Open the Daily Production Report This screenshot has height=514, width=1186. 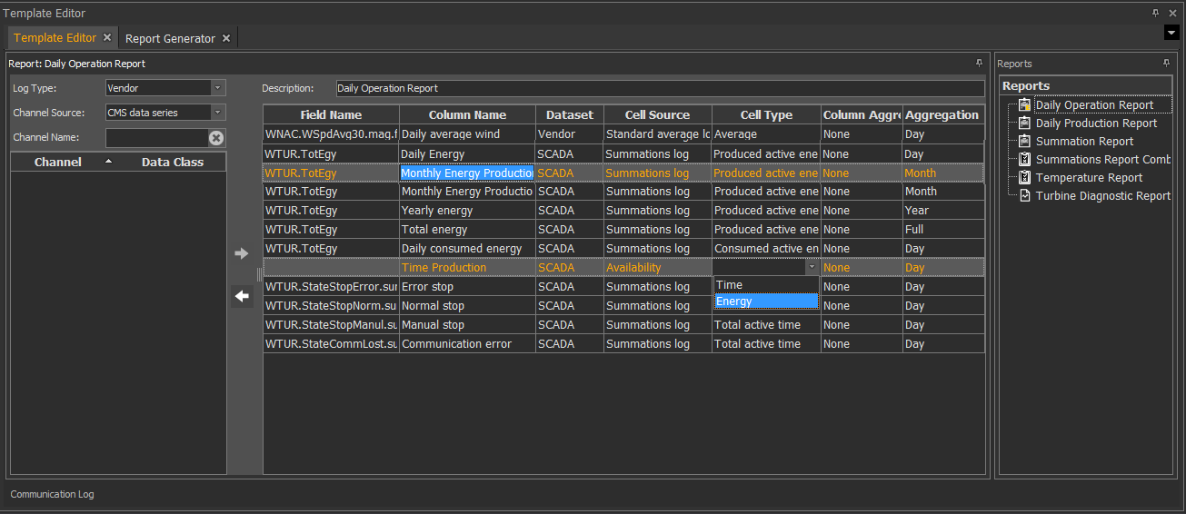click(x=1096, y=124)
